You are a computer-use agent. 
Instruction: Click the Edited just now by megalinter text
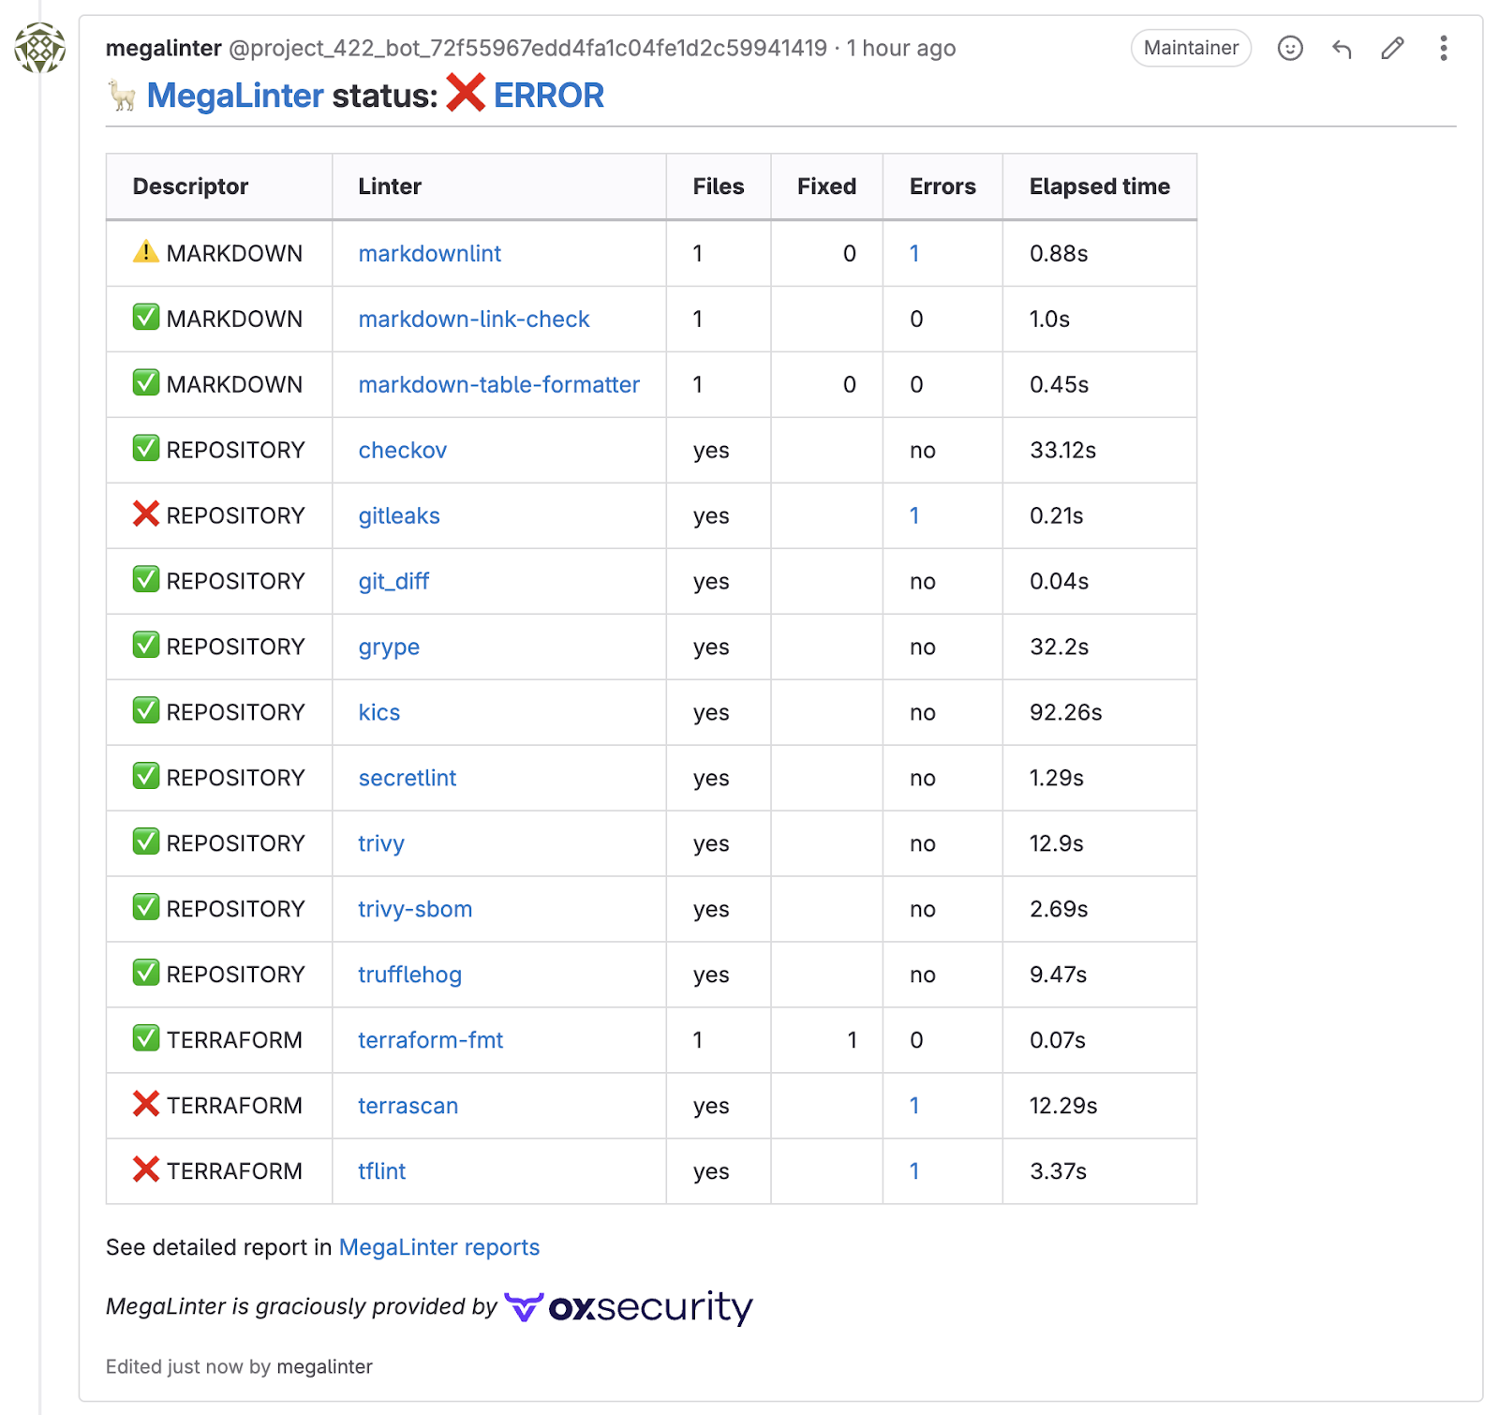239,1366
